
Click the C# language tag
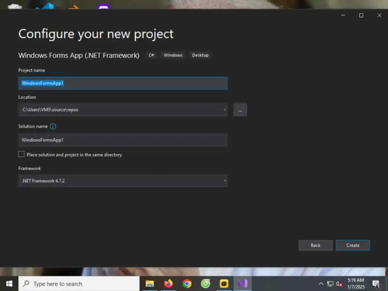click(x=151, y=55)
